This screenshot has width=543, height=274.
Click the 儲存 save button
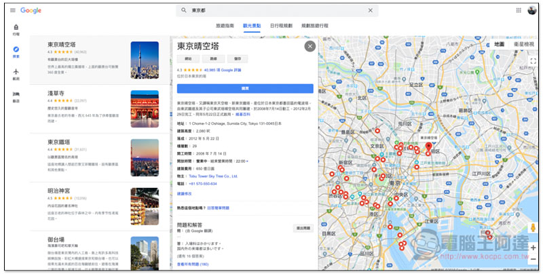[x=238, y=59]
